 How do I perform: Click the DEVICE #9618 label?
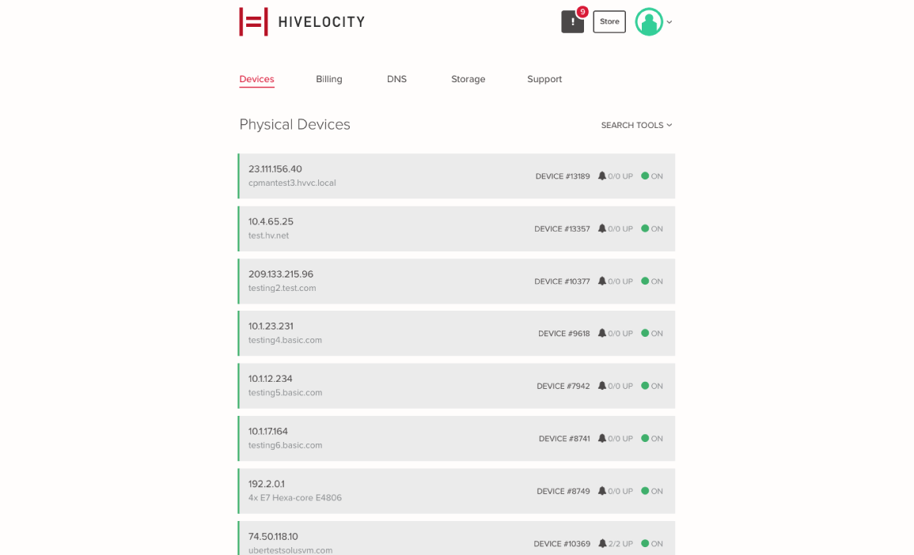coord(563,334)
